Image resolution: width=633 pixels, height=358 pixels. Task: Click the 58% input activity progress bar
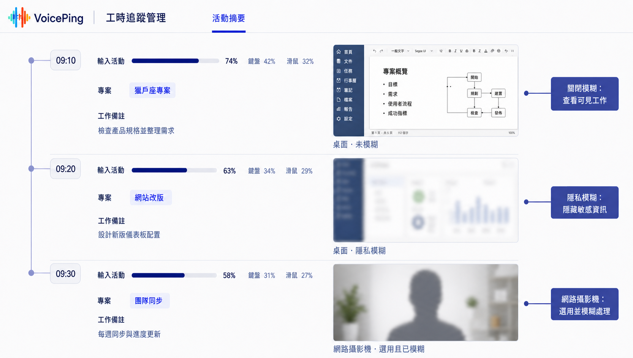(x=174, y=275)
